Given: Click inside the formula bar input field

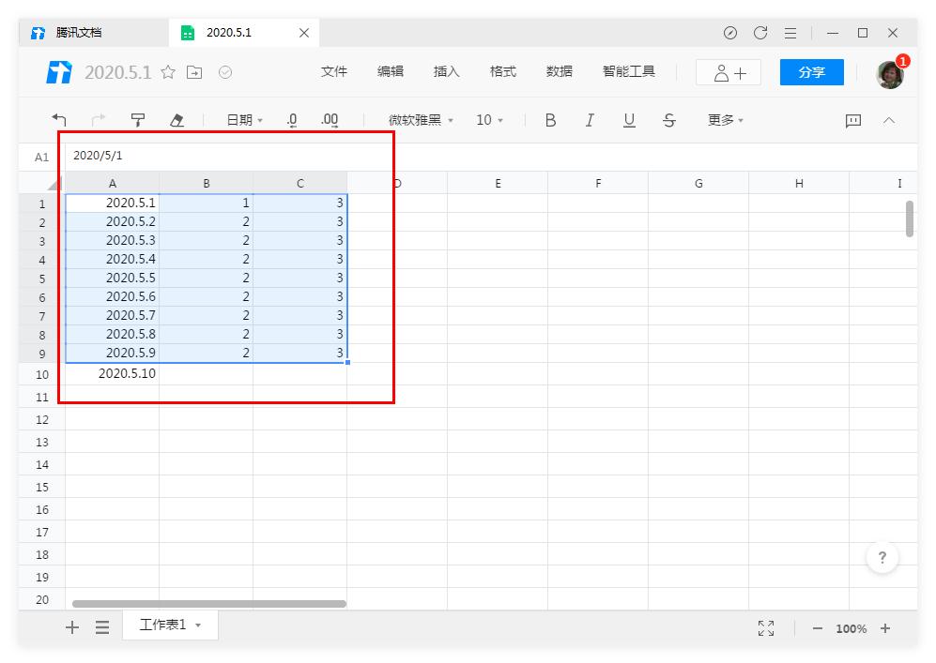Looking at the screenshot, I should point(225,157).
